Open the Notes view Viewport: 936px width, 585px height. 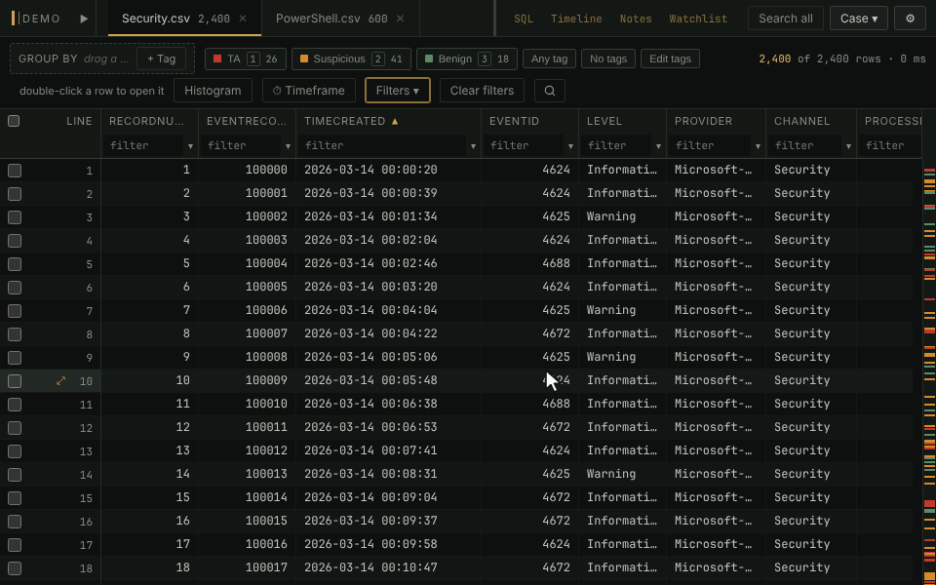636,19
